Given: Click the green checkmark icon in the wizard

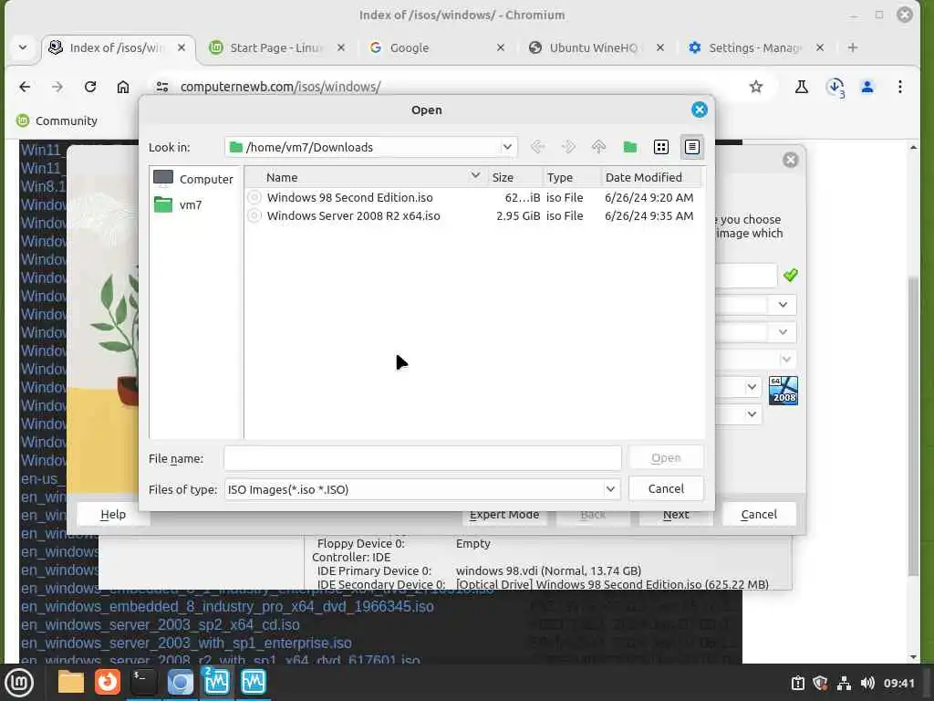Looking at the screenshot, I should 791,275.
